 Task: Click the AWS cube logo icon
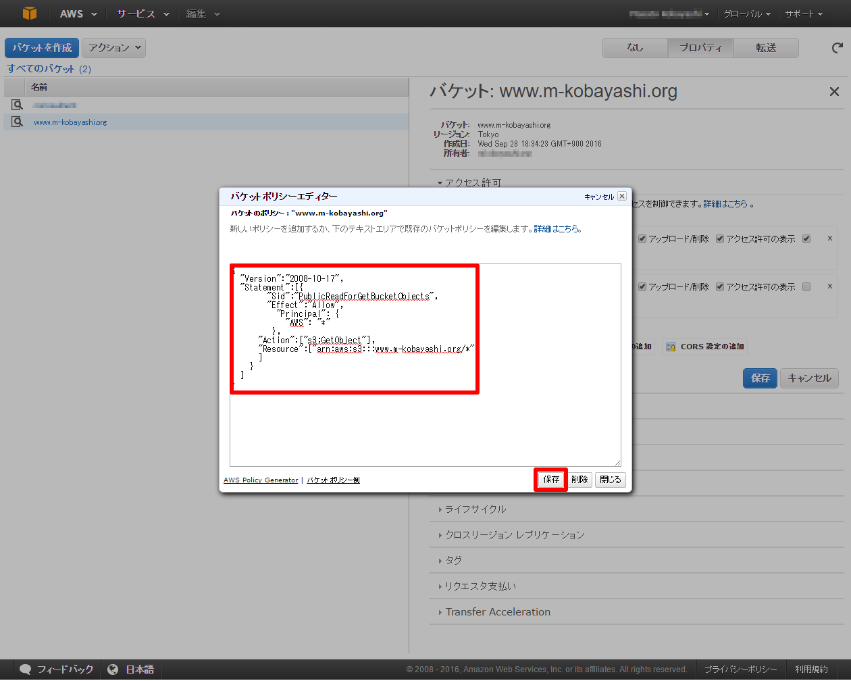[x=30, y=14]
